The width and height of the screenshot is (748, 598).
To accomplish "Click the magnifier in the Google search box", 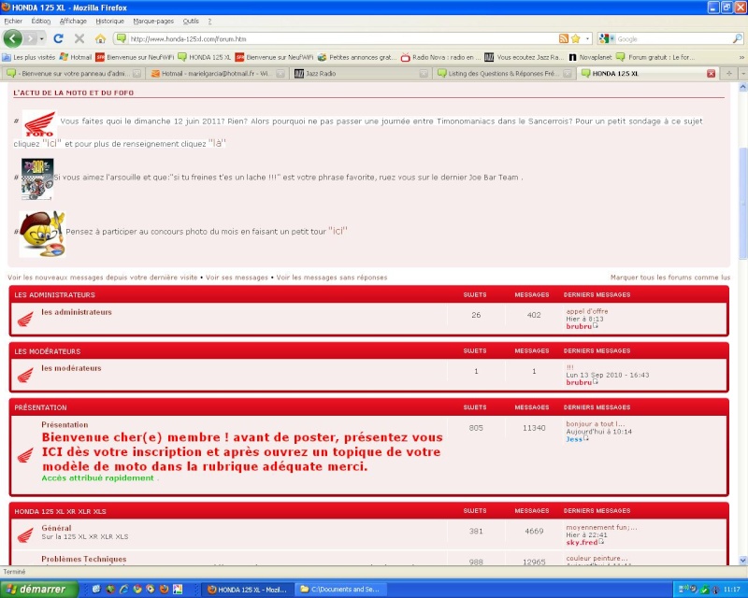I will point(737,38).
